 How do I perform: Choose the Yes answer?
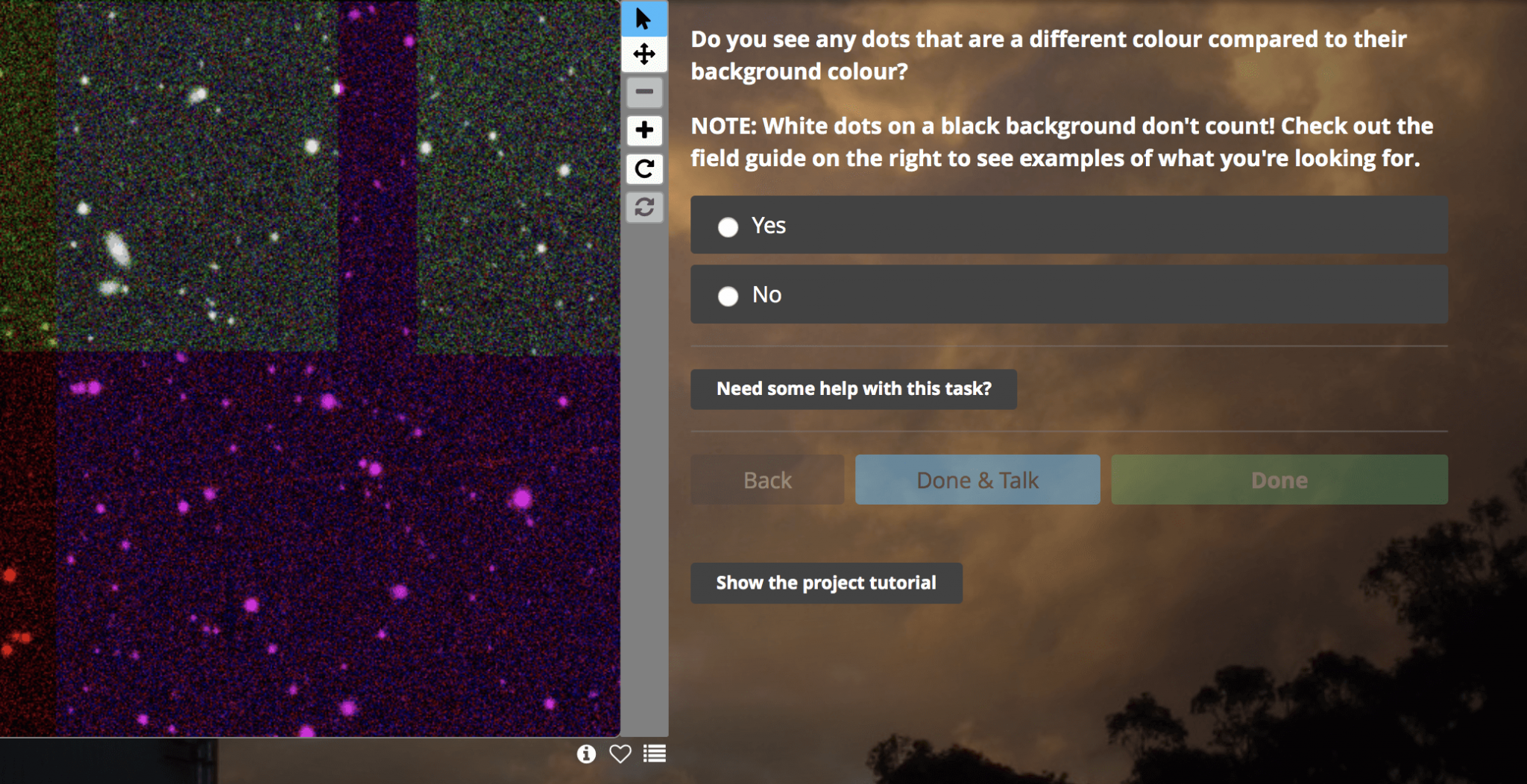tap(1069, 225)
